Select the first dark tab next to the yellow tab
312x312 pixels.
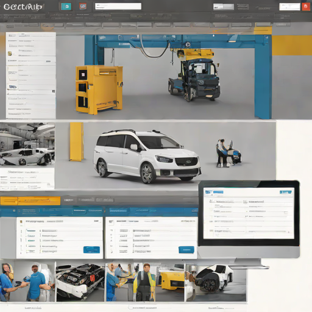(69, 200)
